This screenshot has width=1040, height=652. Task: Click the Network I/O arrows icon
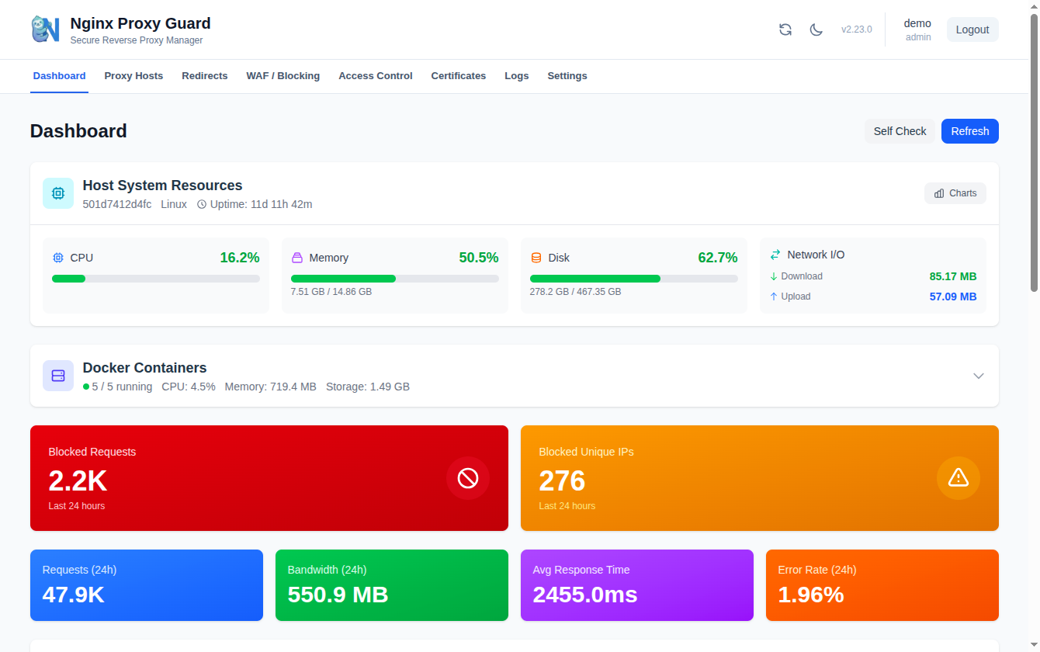click(775, 255)
